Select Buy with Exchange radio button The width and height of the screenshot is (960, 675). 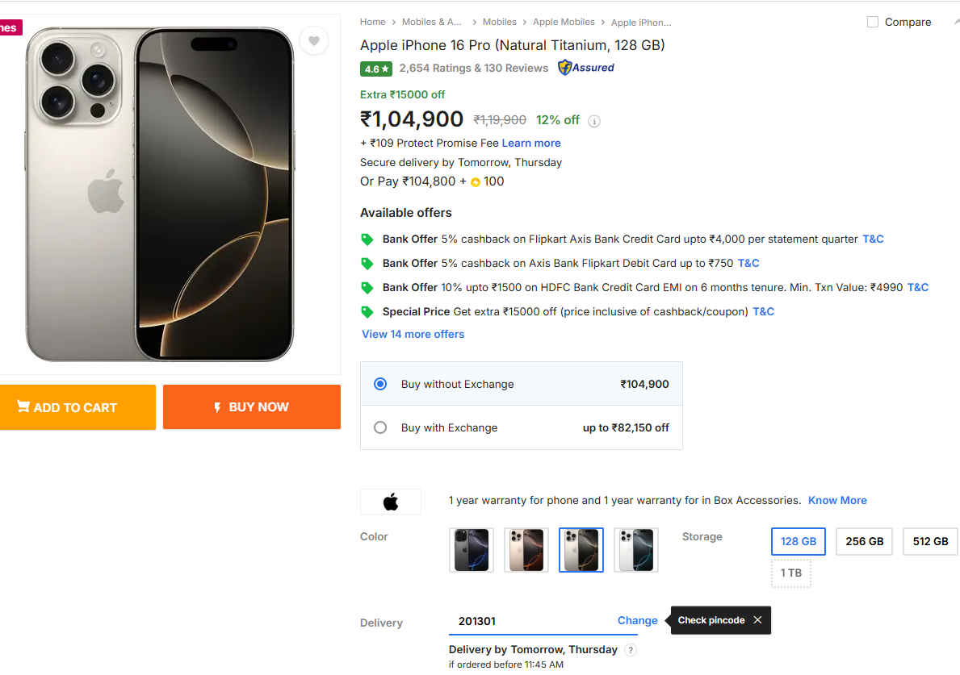(x=380, y=427)
